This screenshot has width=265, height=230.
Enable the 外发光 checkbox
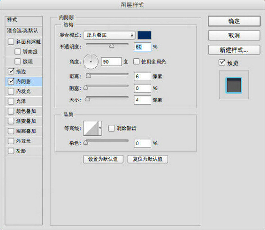pos(11,141)
